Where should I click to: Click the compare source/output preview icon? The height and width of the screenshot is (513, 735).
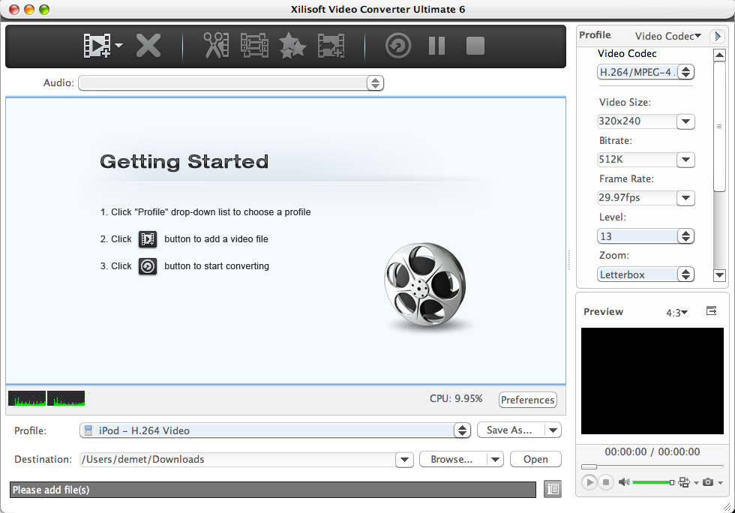coord(684,482)
